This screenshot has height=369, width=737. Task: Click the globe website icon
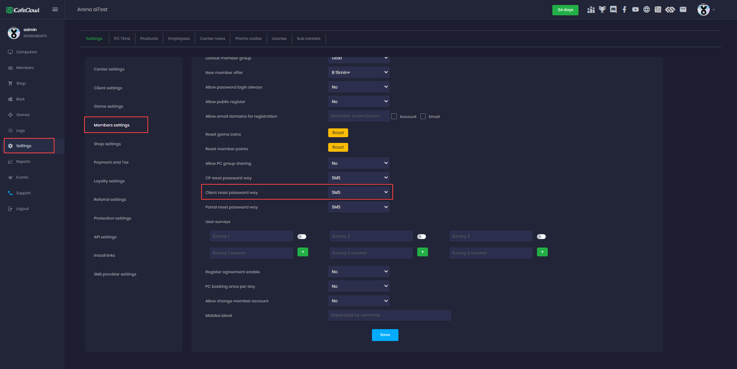[646, 10]
